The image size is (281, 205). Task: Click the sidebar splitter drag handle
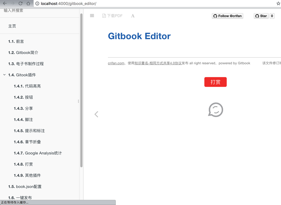tap(78, 101)
